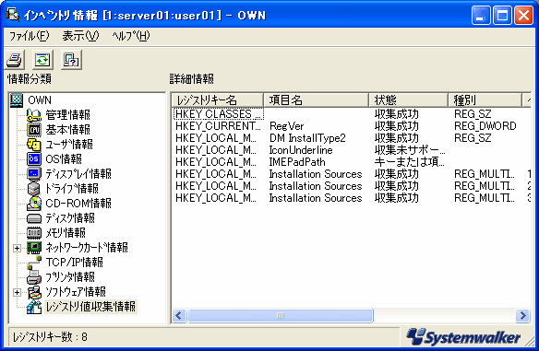Select the OWN root label in tree
This screenshot has height=351, width=539.
tap(40, 100)
